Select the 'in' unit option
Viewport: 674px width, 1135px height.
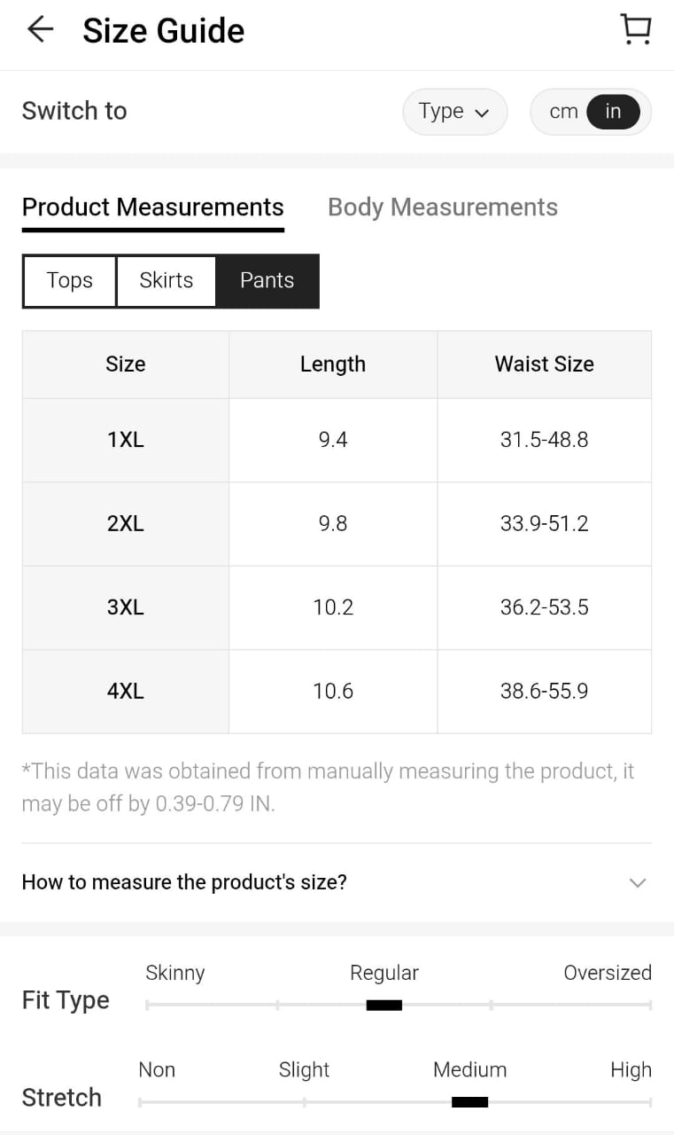point(613,112)
